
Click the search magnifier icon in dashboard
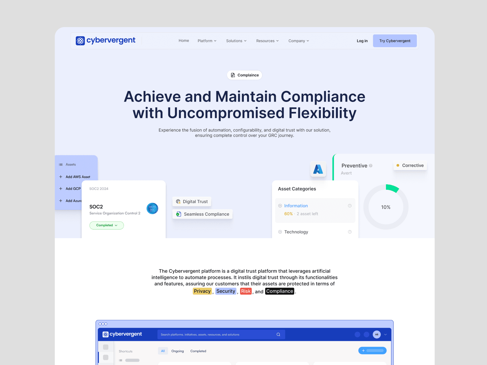click(x=278, y=335)
